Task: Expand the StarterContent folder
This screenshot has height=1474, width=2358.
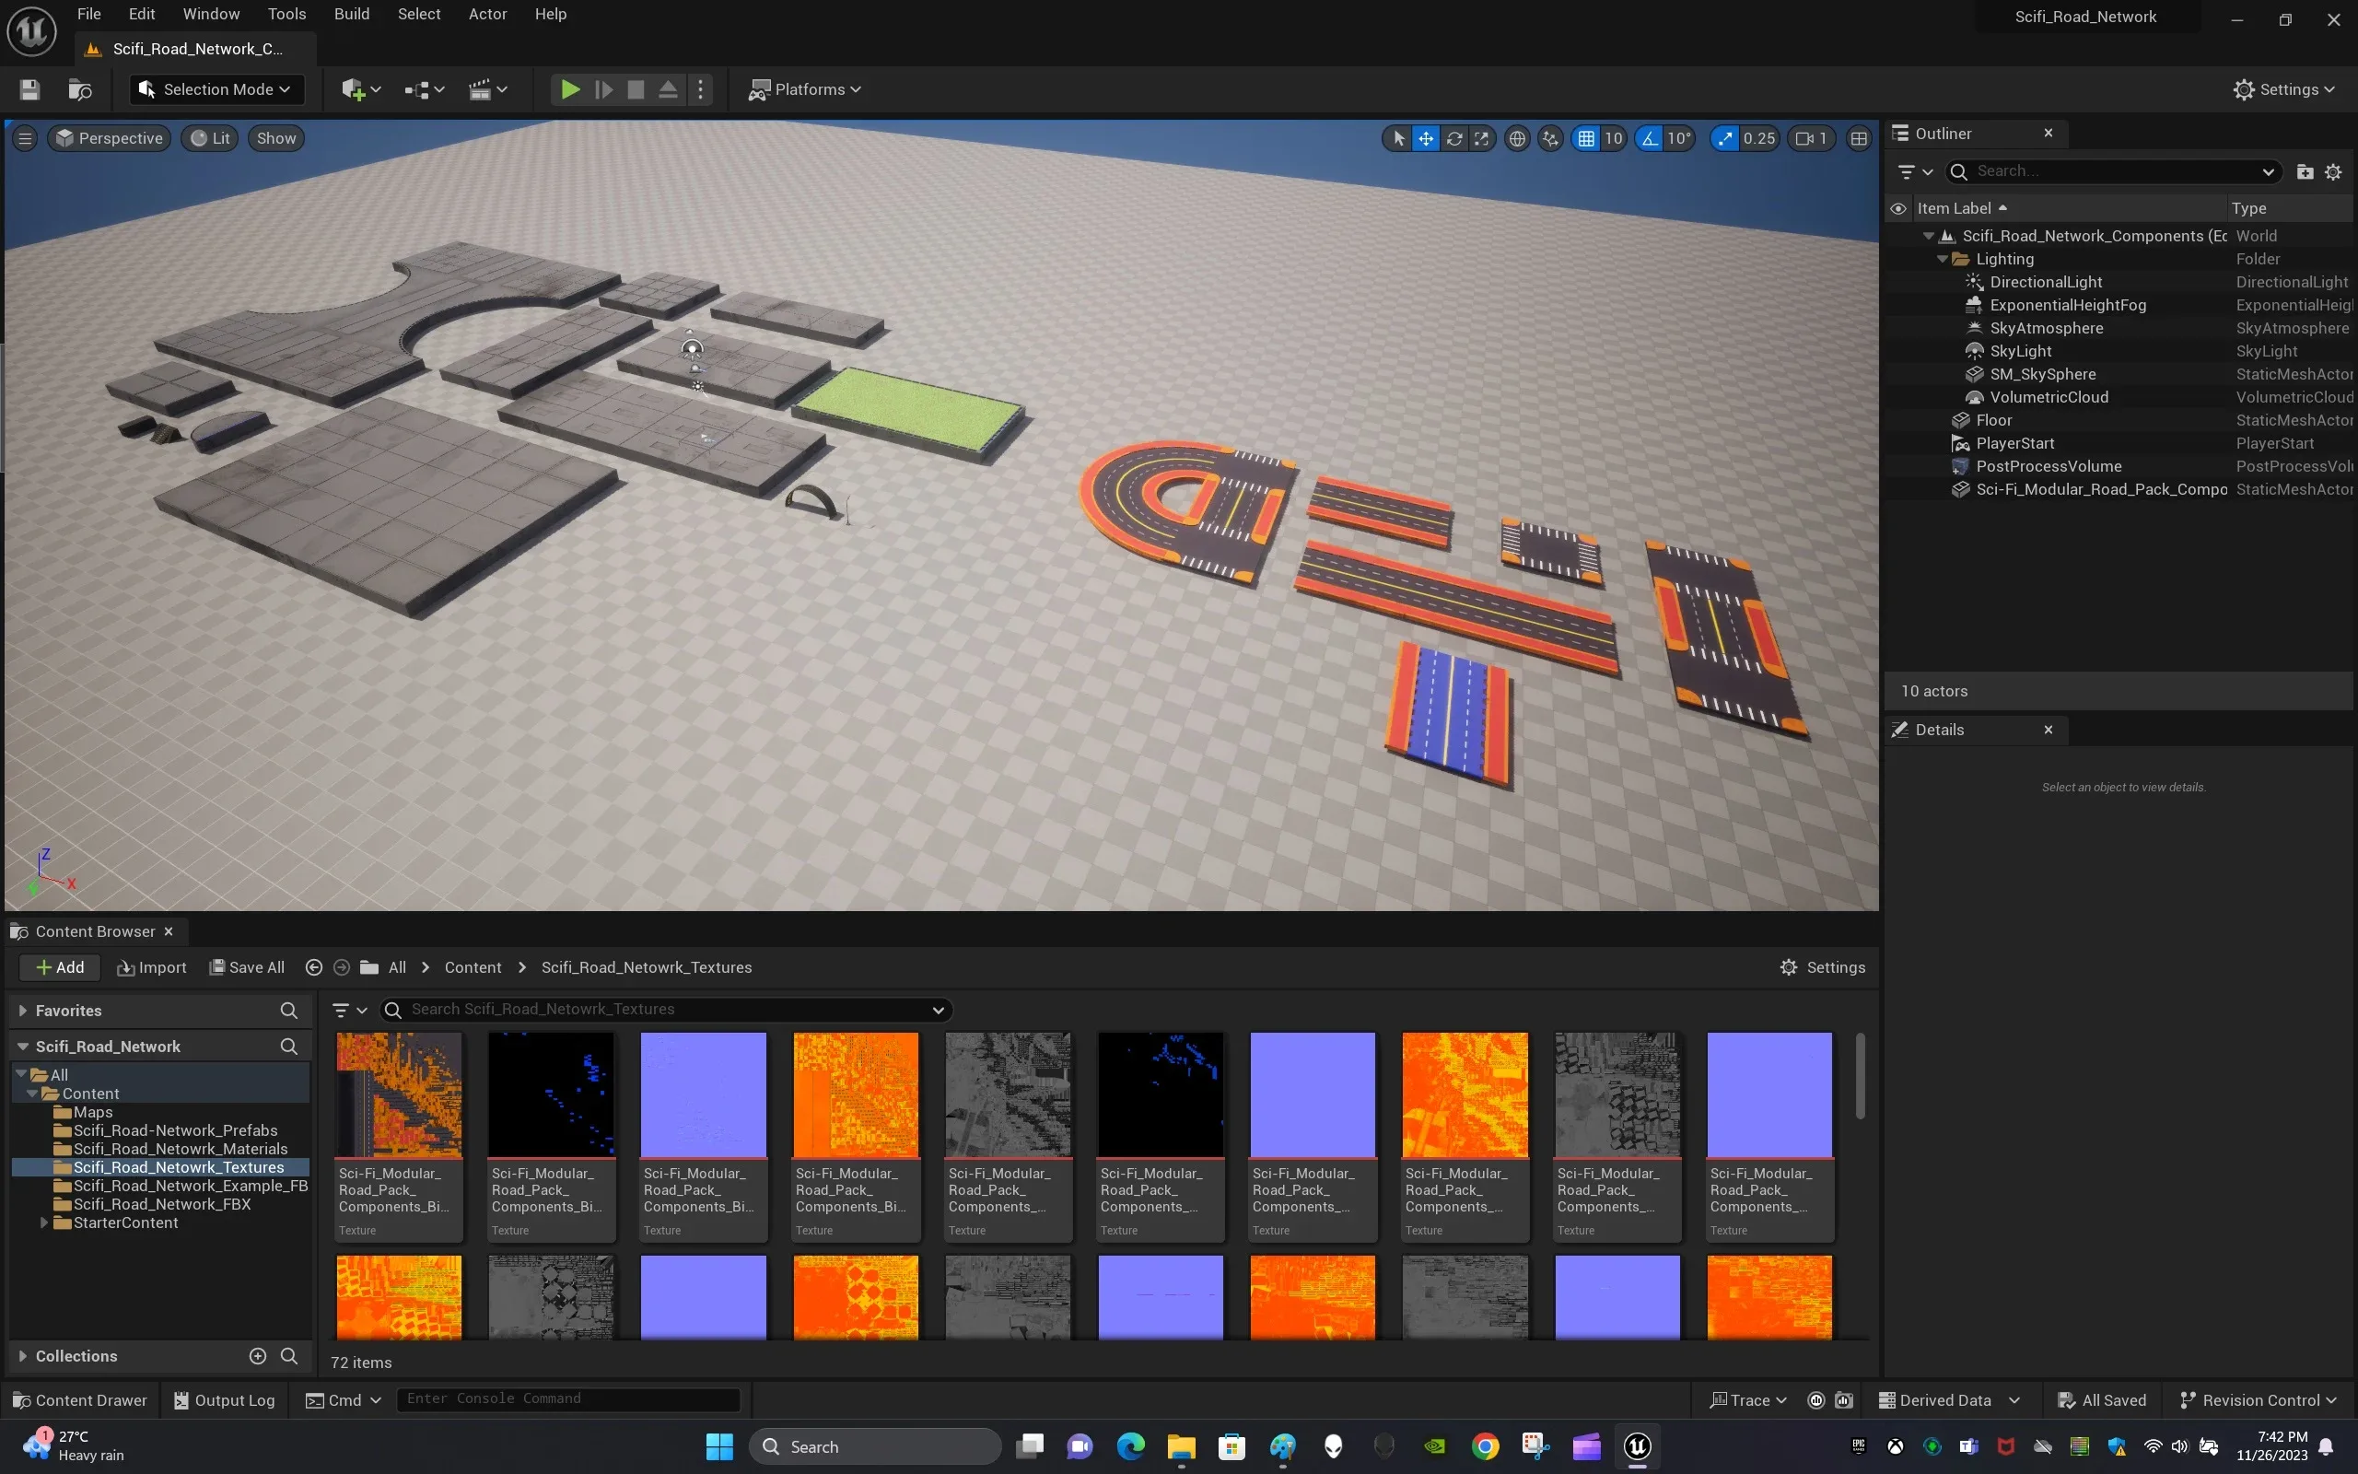Action: tap(45, 1222)
